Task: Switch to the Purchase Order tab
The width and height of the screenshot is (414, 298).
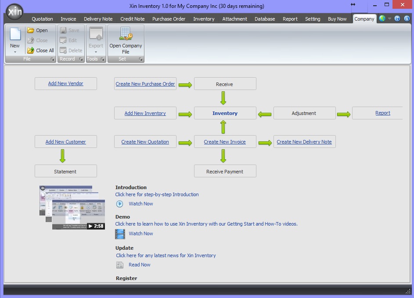Action: (x=169, y=19)
